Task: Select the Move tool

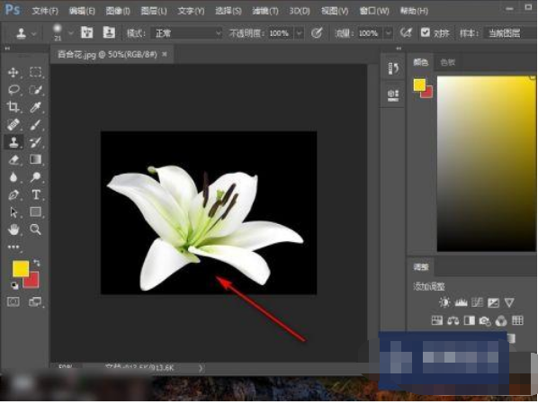Action: tap(13, 72)
